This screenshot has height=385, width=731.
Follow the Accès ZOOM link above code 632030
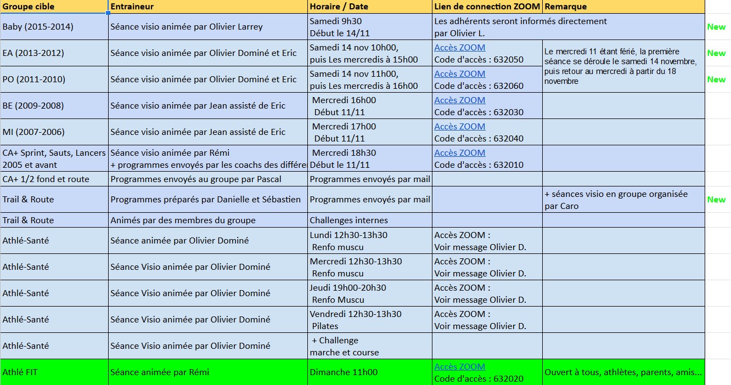(x=460, y=100)
